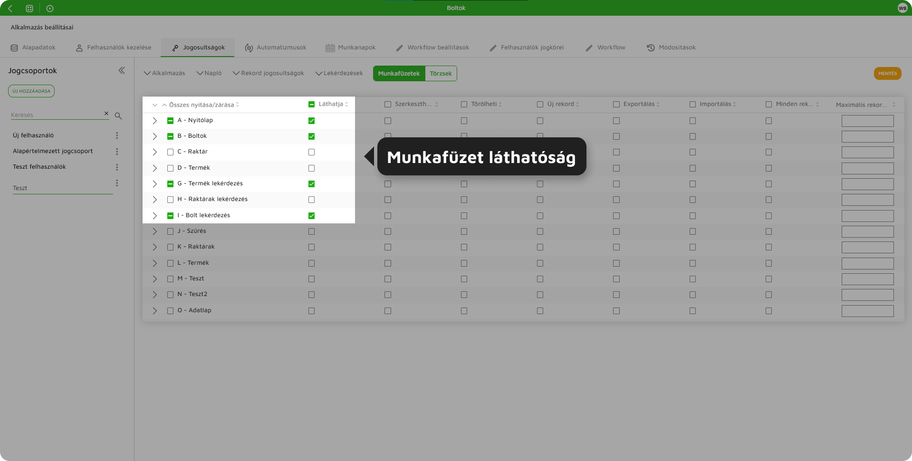Open the Felhasználók kezelése tab
Image resolution: width=912 pixels, height=461 pixels.
pos(114,48)
